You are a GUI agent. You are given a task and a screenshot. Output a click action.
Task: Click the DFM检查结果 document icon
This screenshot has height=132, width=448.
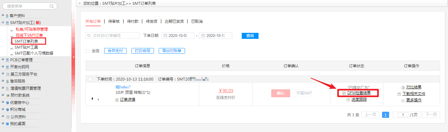click(x=344, y=93)
